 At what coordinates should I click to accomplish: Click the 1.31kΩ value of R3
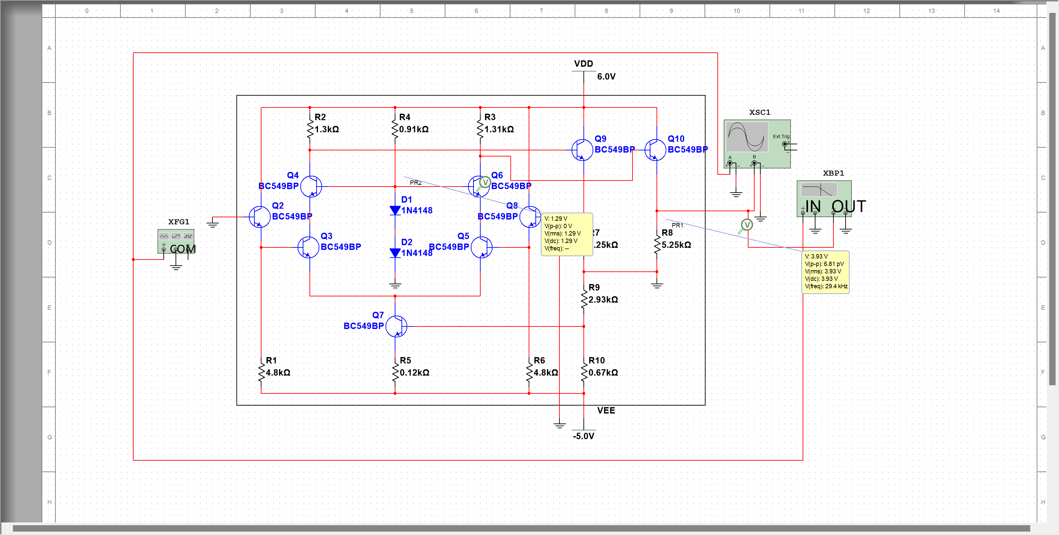point(499,129)
